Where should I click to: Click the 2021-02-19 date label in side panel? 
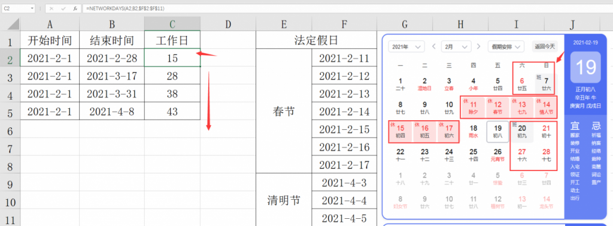(585, 42)
